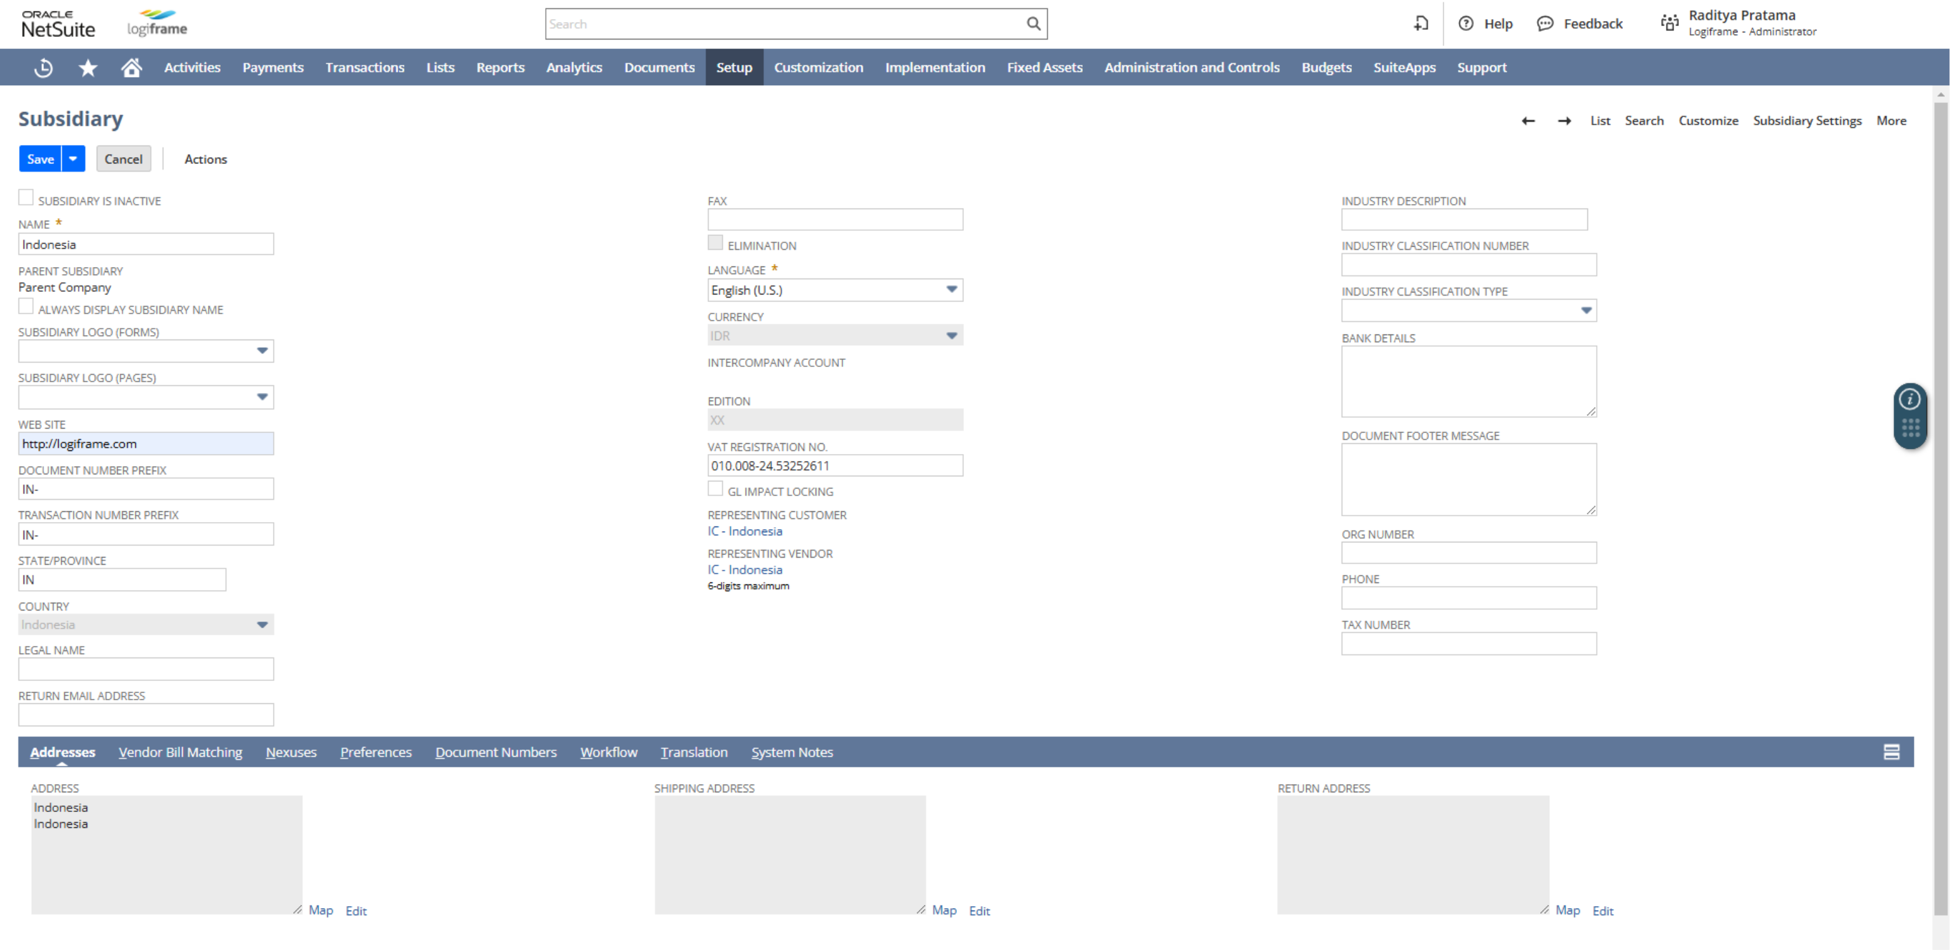Enable the Elimination checkbox
Image resolution: width=1950 pixels, height=950 pixels.
point(714,244)
